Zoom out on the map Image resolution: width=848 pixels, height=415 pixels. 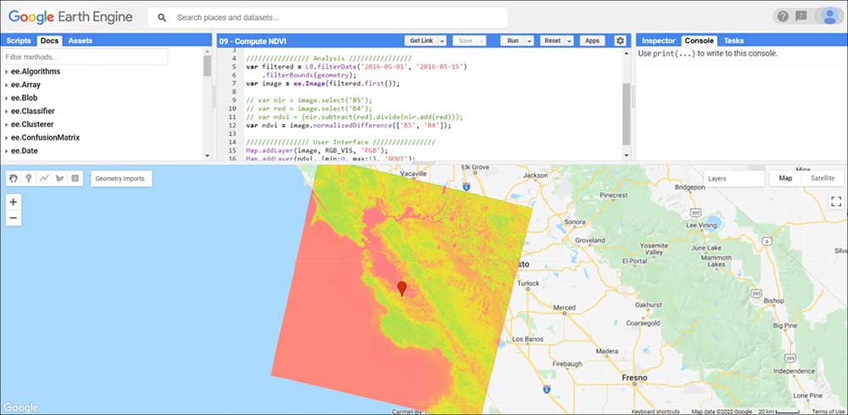14,218
